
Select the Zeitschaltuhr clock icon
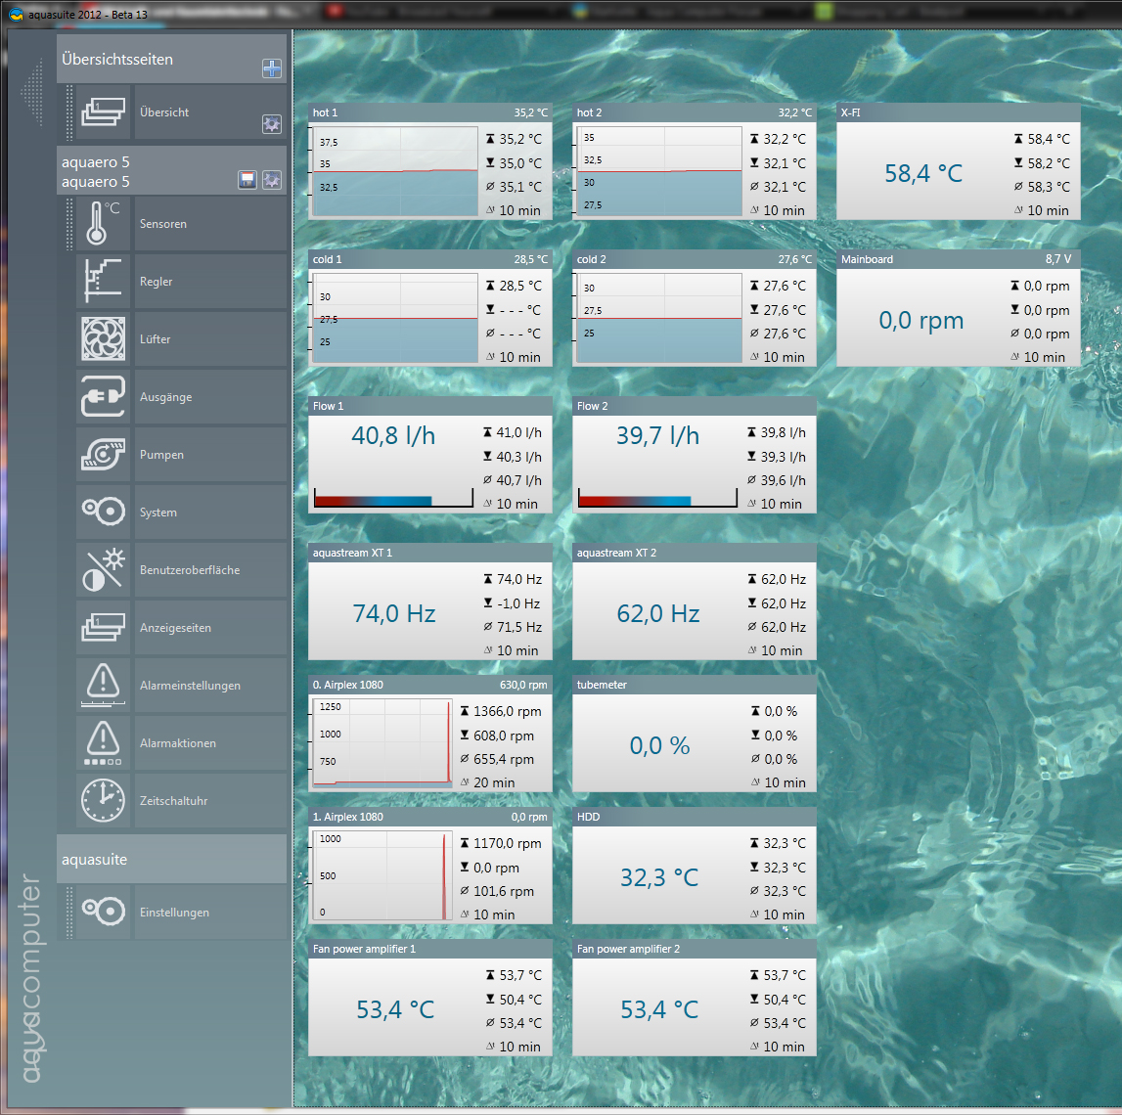coord(103,801)
